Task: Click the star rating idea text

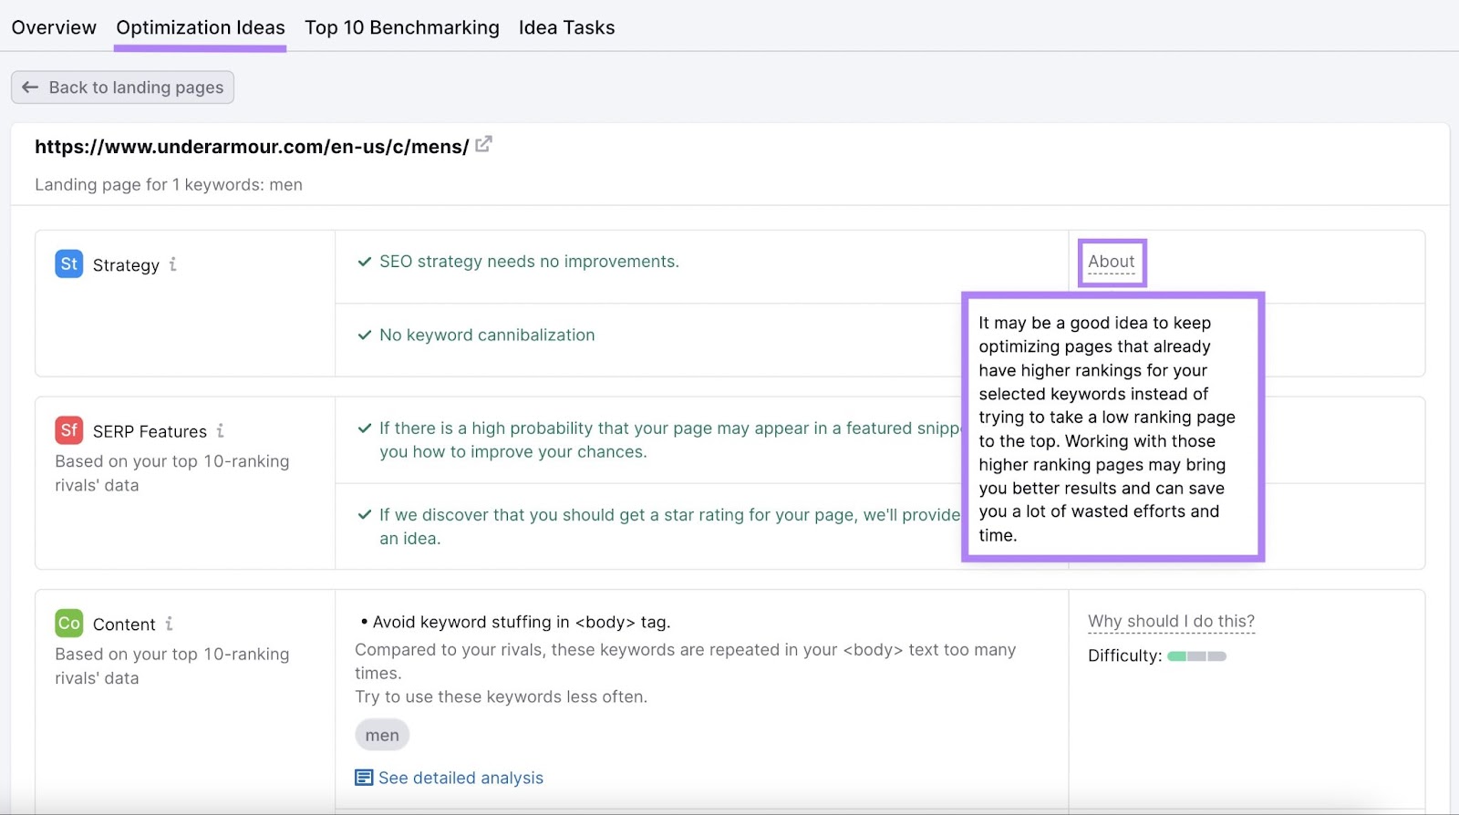Action: point(669,527)
